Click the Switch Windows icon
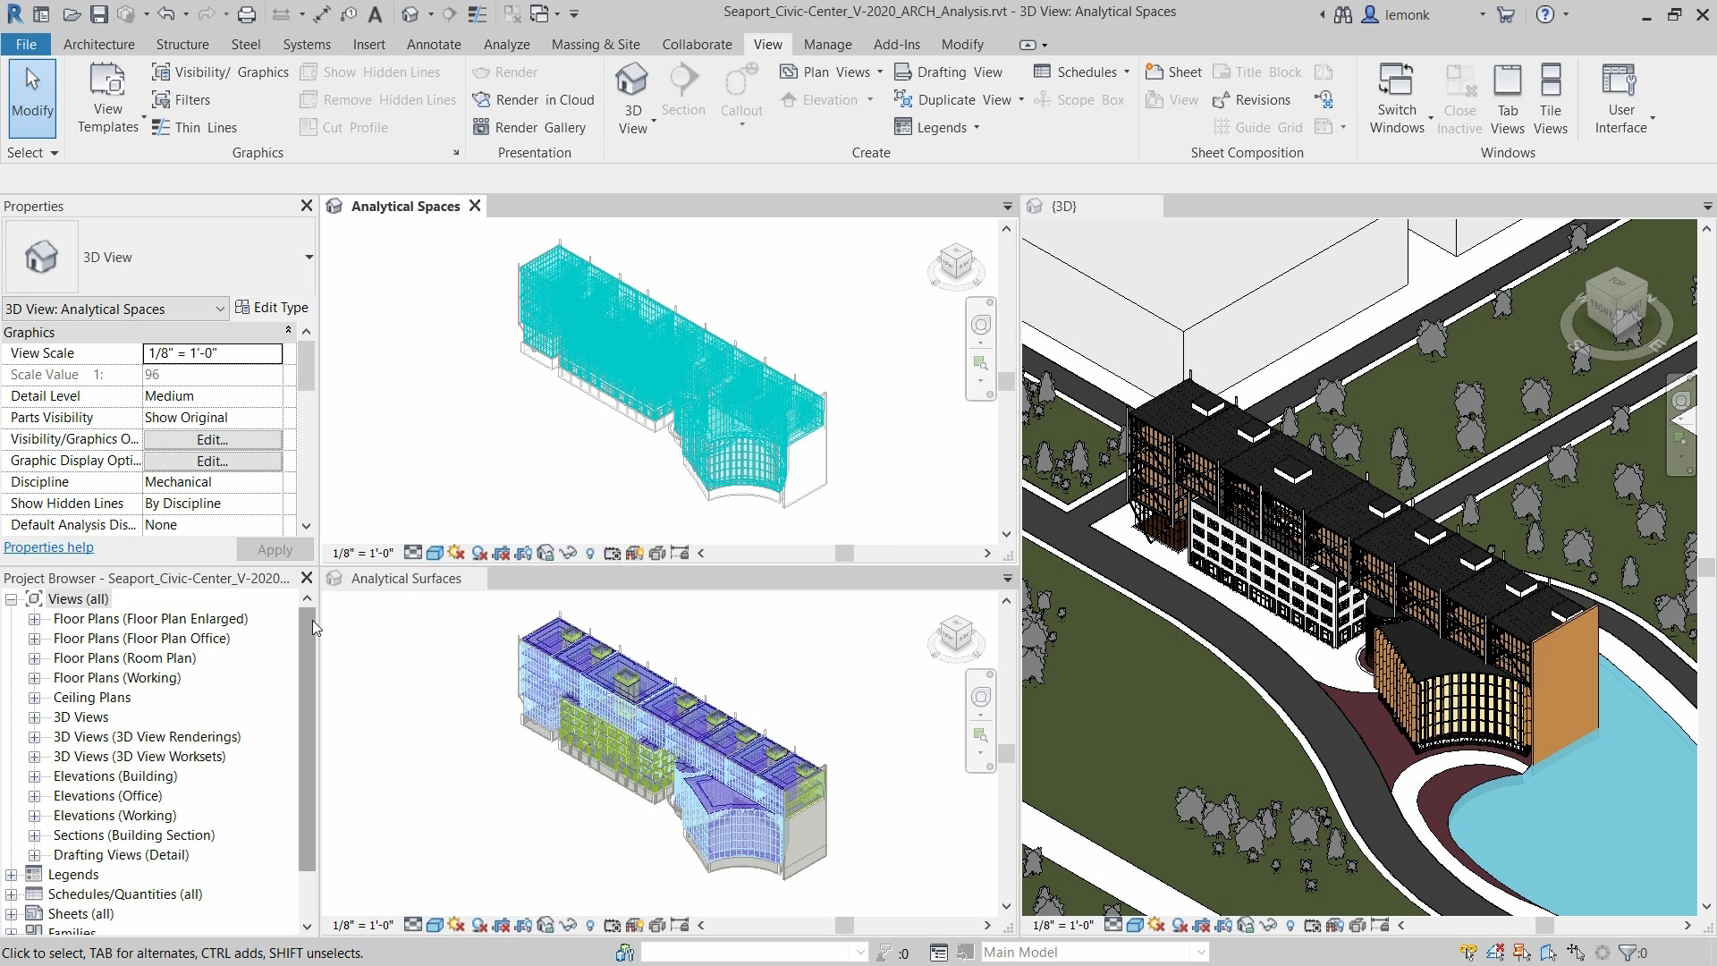The width and height of the screenshot is (1717, 966). coord(1396,80)
